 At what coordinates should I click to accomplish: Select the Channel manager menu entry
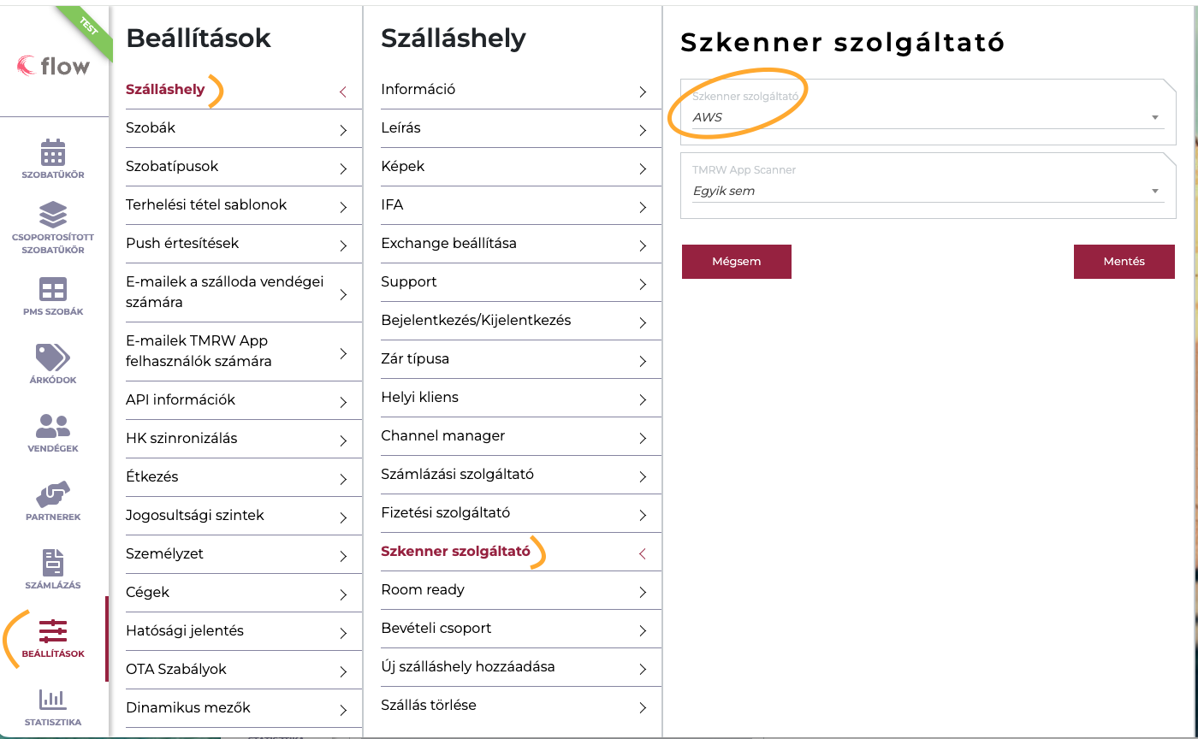(x=513, y=436)
